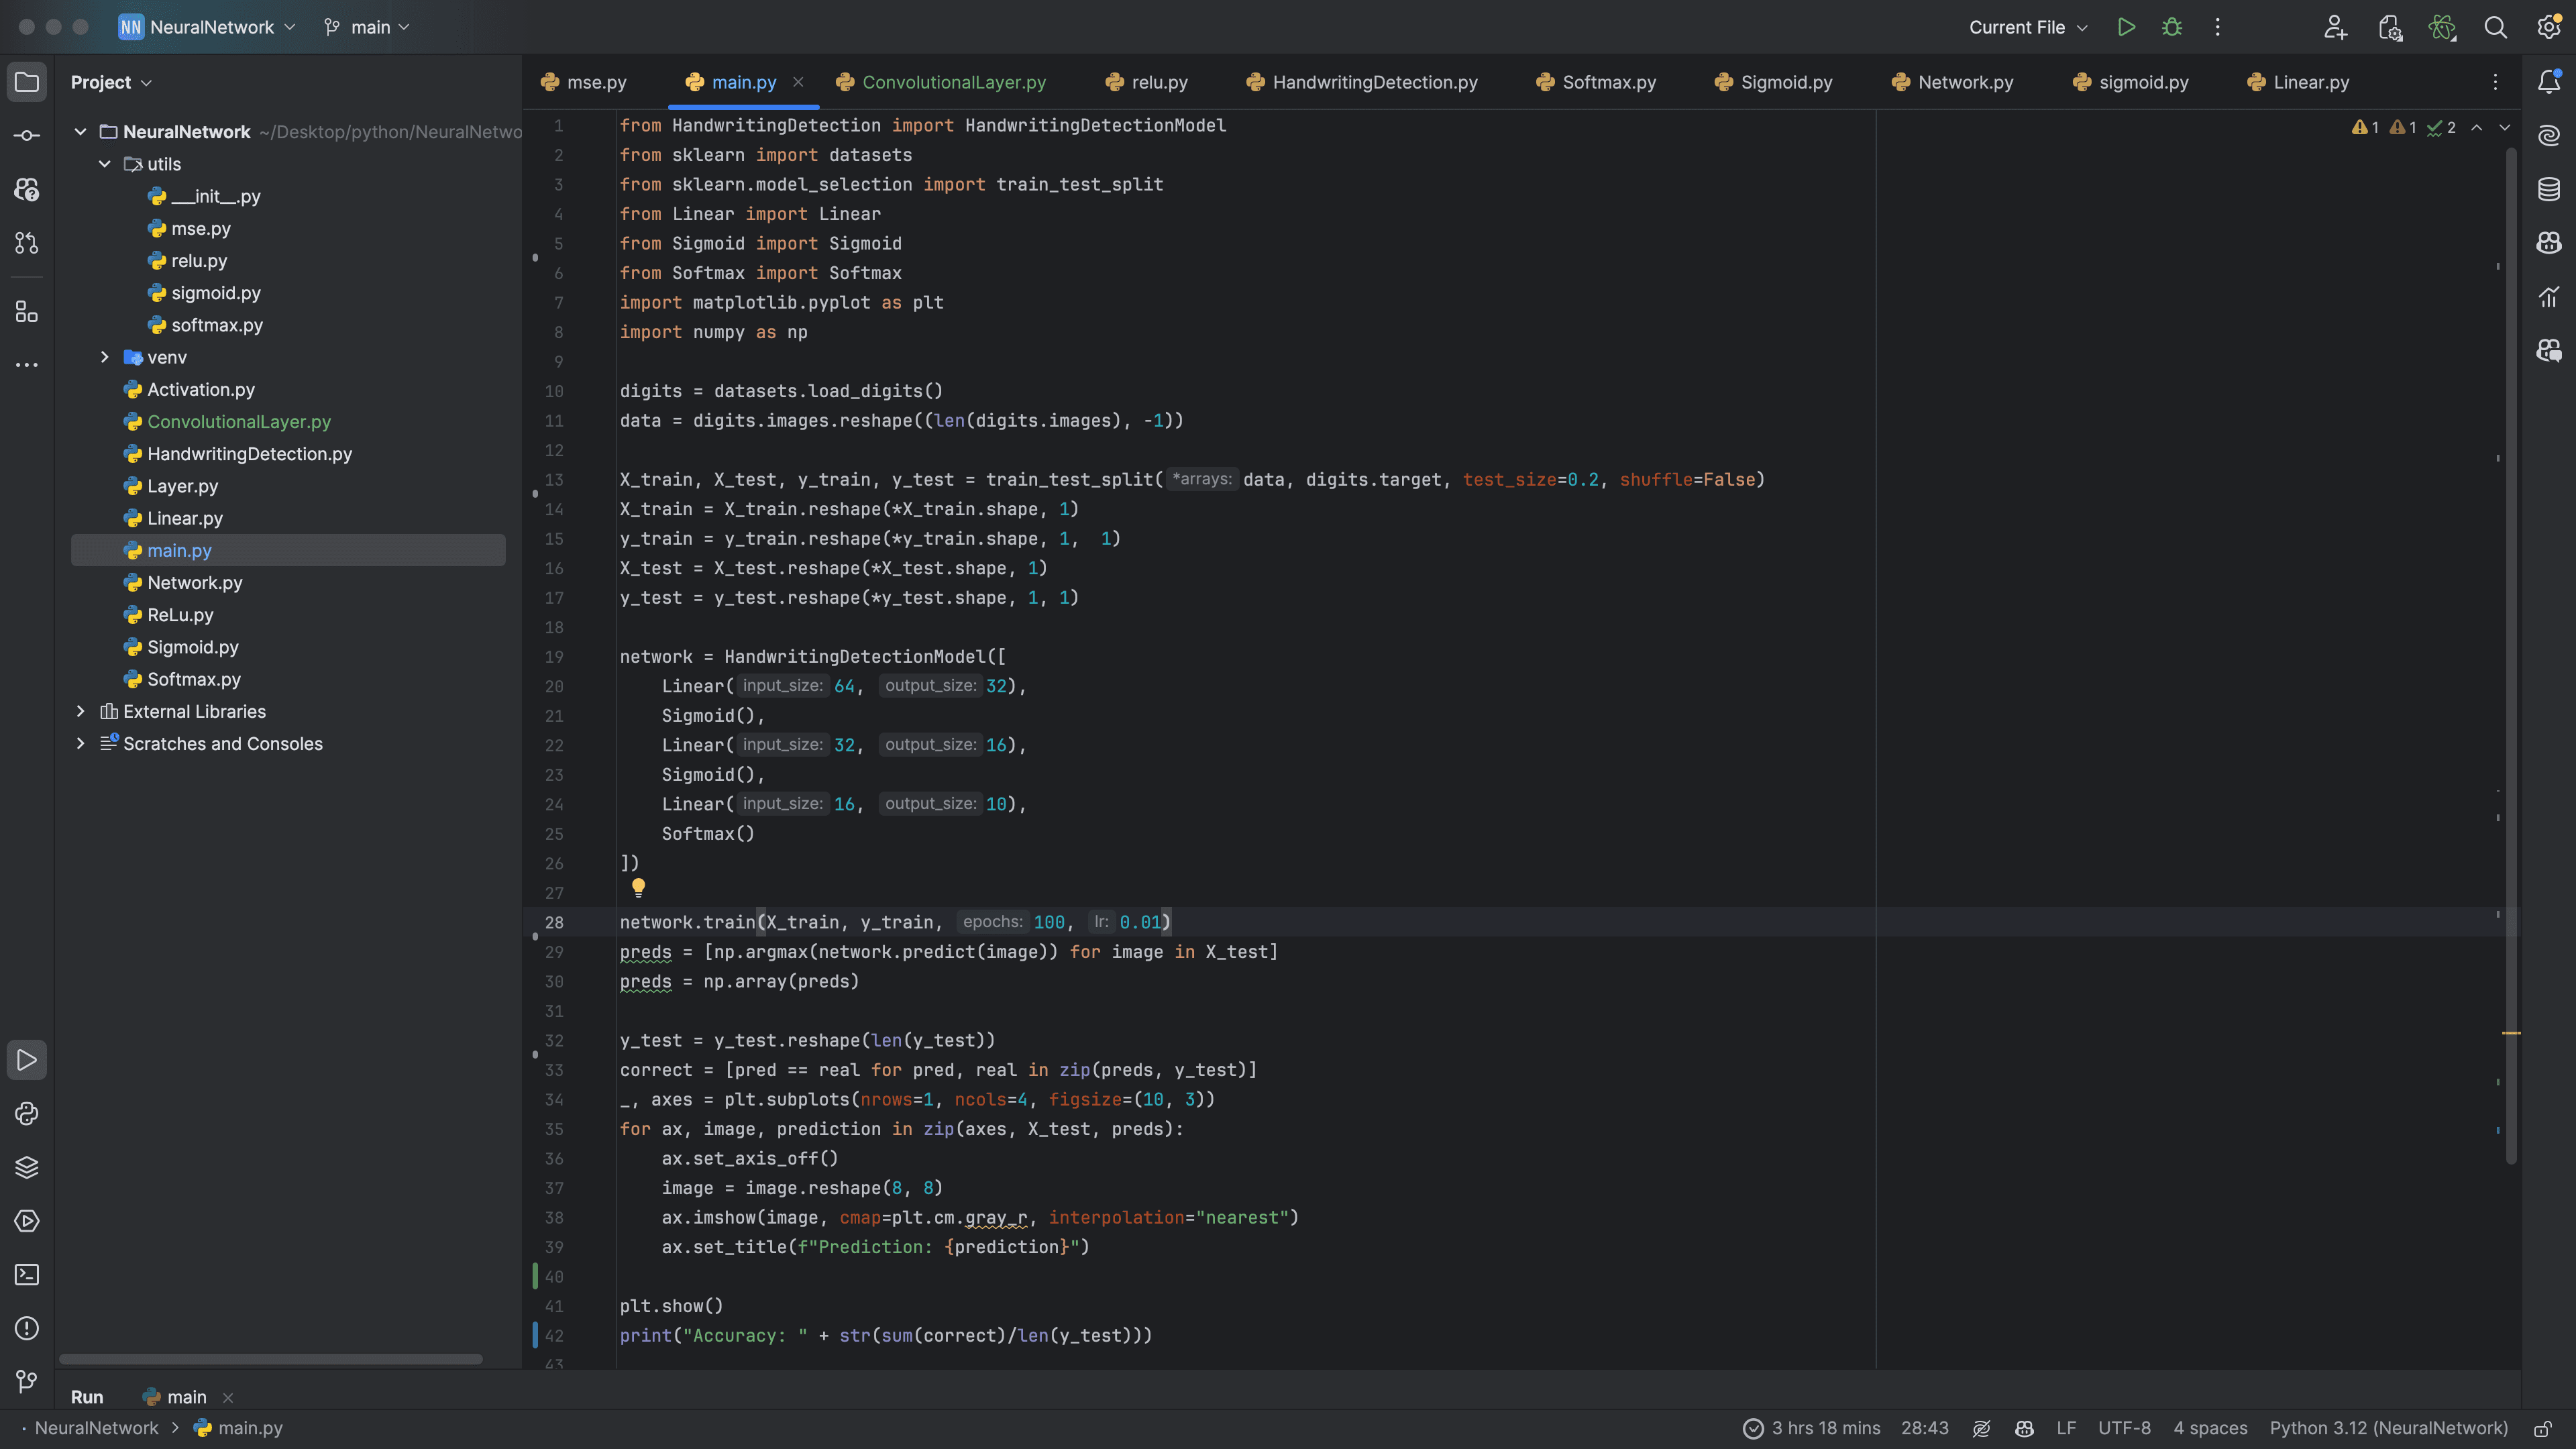Open the Database tool window
The height and width of the screenshot is (1449, 2576).
pos(2549,189)
